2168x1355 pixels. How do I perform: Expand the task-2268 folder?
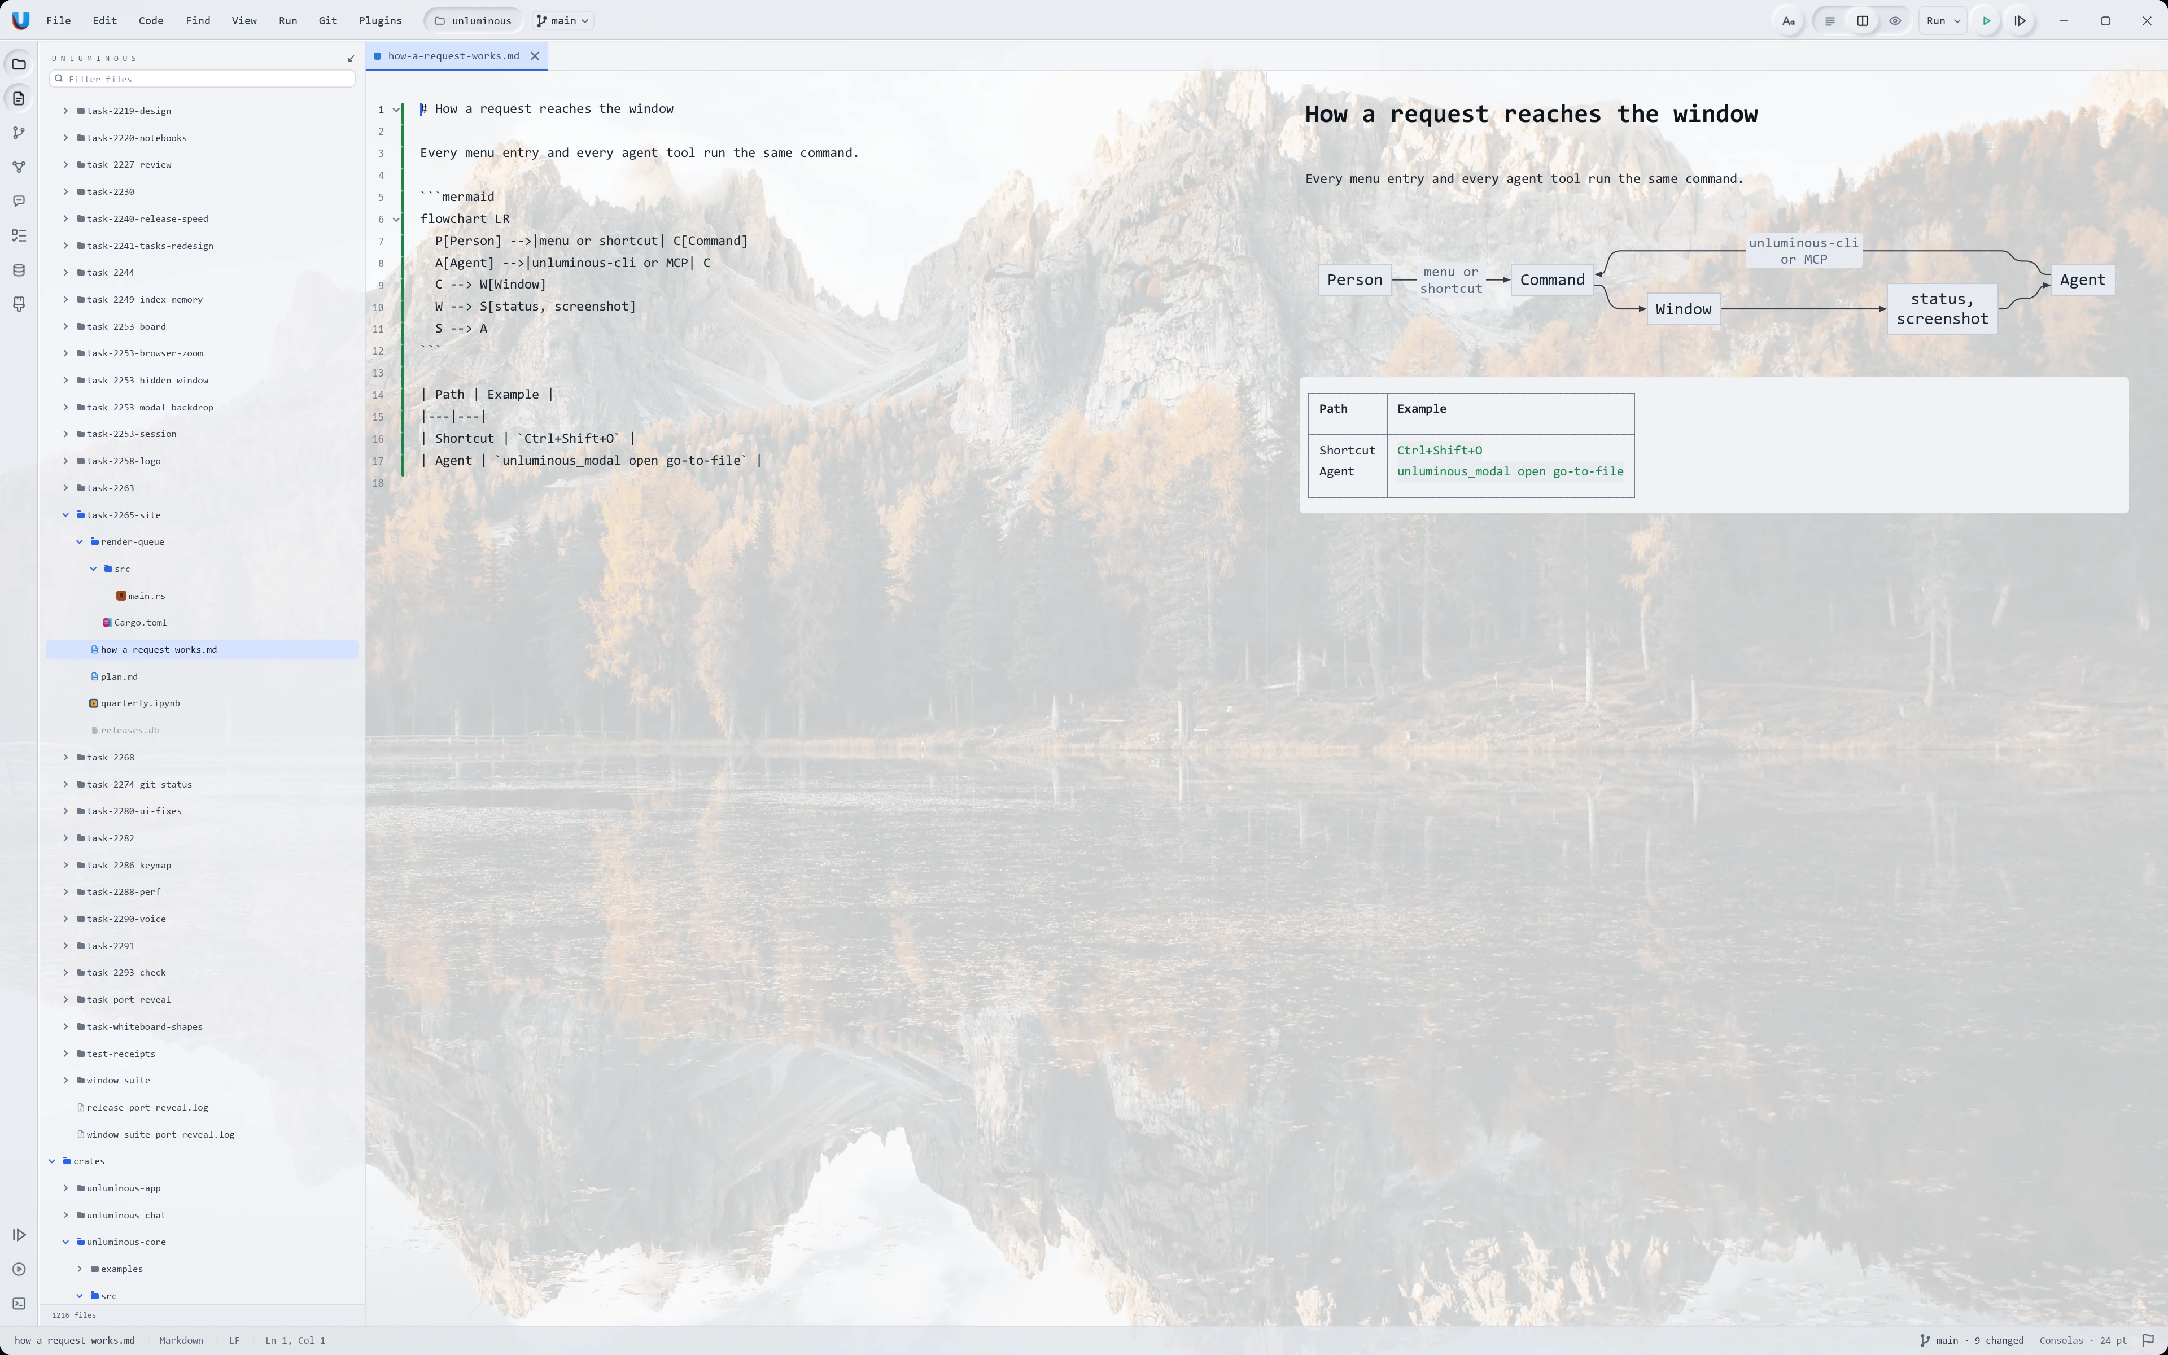pyautogui.click(x=65, y=757)
